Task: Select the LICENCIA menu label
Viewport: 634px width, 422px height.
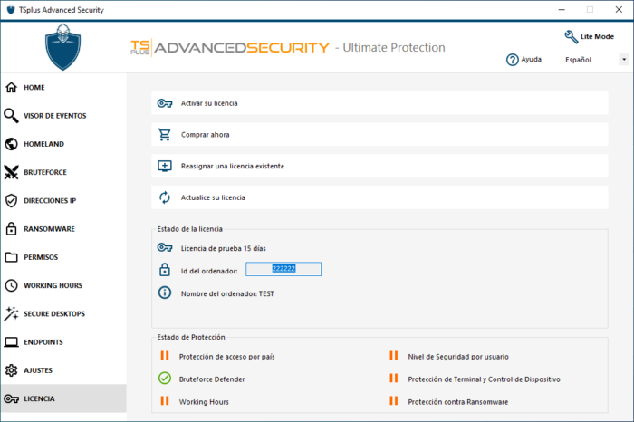Action: point(39,399)
